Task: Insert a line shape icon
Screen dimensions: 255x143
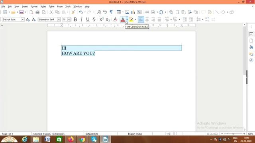Action: point(217,12)
